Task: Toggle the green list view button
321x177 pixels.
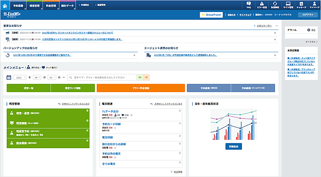Action: point(140,77)
